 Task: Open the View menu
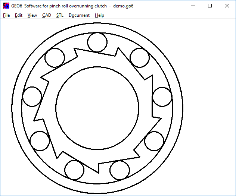pos(32,15)
